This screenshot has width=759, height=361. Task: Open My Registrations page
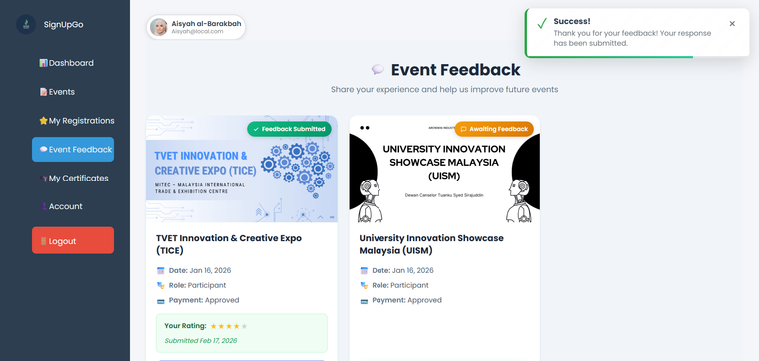coord(73,121)
